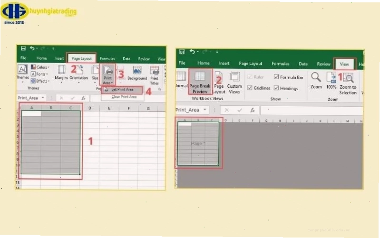This screenshot has height=238, width=380.
Task: Click row 13 header in left sheet
Action: tap(18, 183)
